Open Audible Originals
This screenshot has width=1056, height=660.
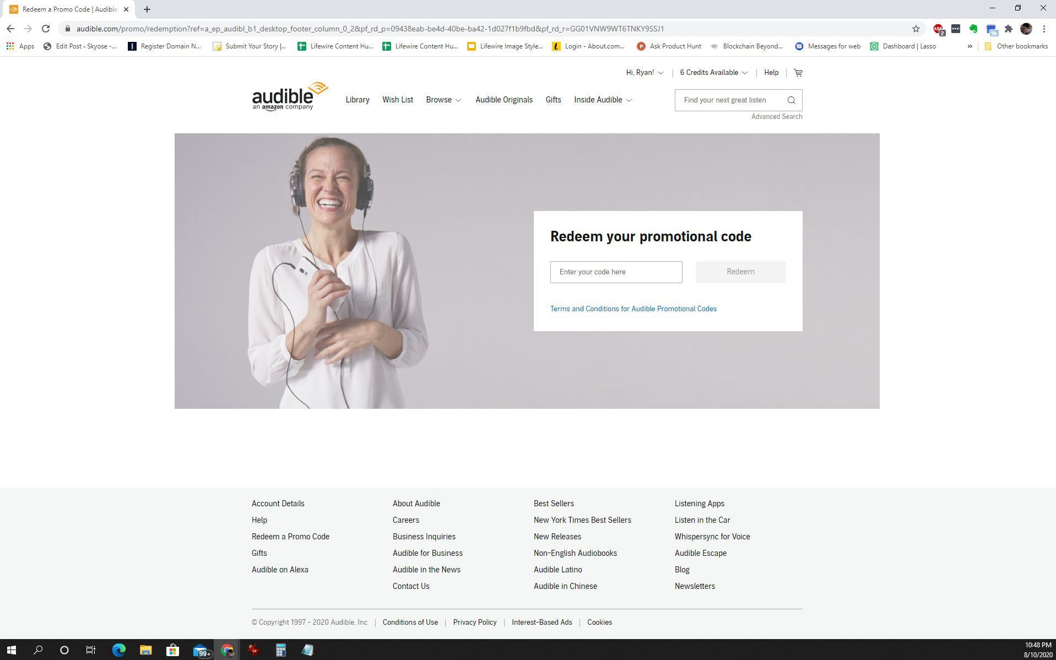pyautogui.click(x=504, y=100)
